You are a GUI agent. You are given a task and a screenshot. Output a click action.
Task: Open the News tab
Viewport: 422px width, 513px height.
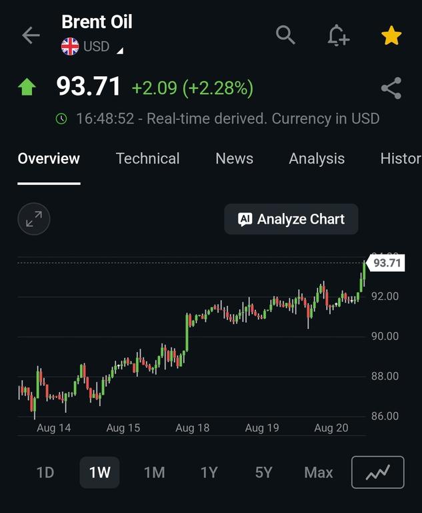[234, 158]
